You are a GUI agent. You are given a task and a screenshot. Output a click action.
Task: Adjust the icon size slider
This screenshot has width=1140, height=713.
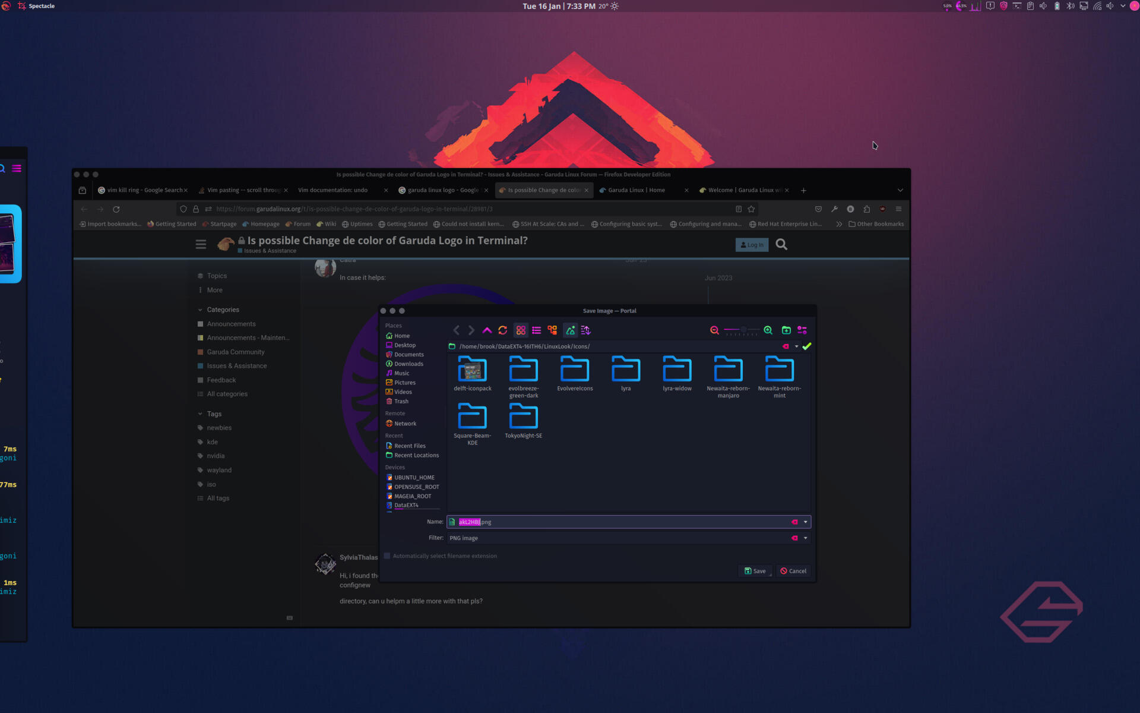(x=741, y=330)
